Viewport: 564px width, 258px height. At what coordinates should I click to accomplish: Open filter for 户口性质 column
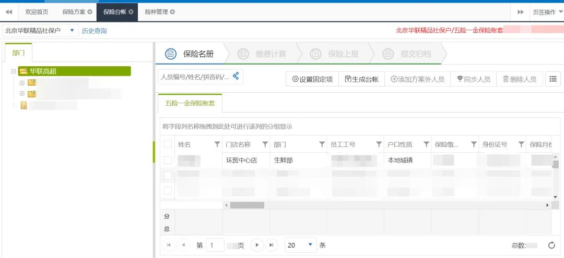pyautogui.click(x=426, y=144)
